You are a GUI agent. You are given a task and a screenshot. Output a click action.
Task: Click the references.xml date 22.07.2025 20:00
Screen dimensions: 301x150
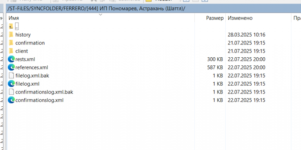[x=247, y=67]
